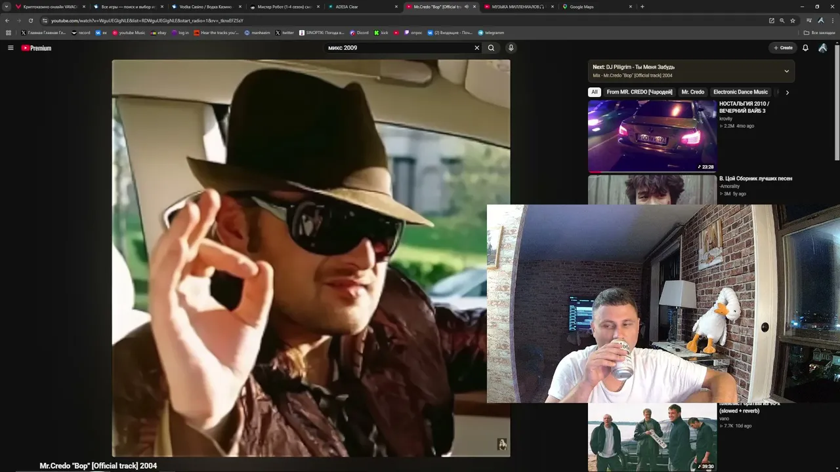
Task: Switch to the Криптоказино онлайн VAVADA tab
Action: coord(50,7)
